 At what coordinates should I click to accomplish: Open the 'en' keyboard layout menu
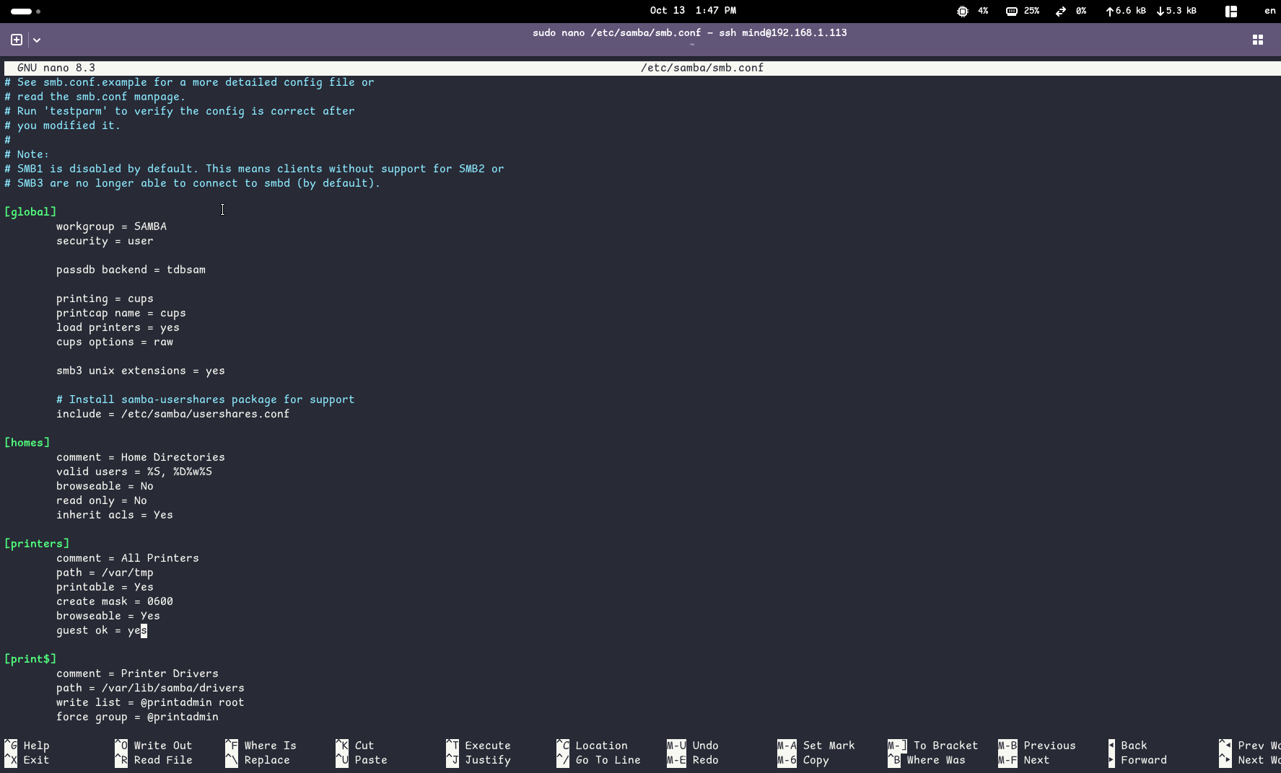coord(1269,11)
